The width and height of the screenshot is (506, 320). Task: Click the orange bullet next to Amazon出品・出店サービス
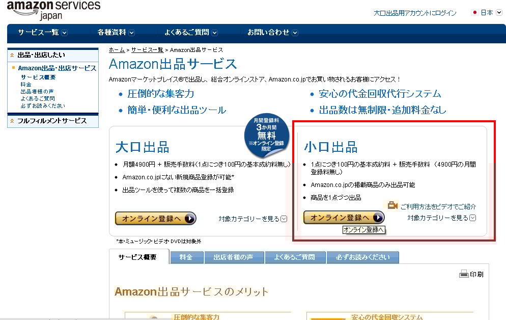click(x=14, y=67)
